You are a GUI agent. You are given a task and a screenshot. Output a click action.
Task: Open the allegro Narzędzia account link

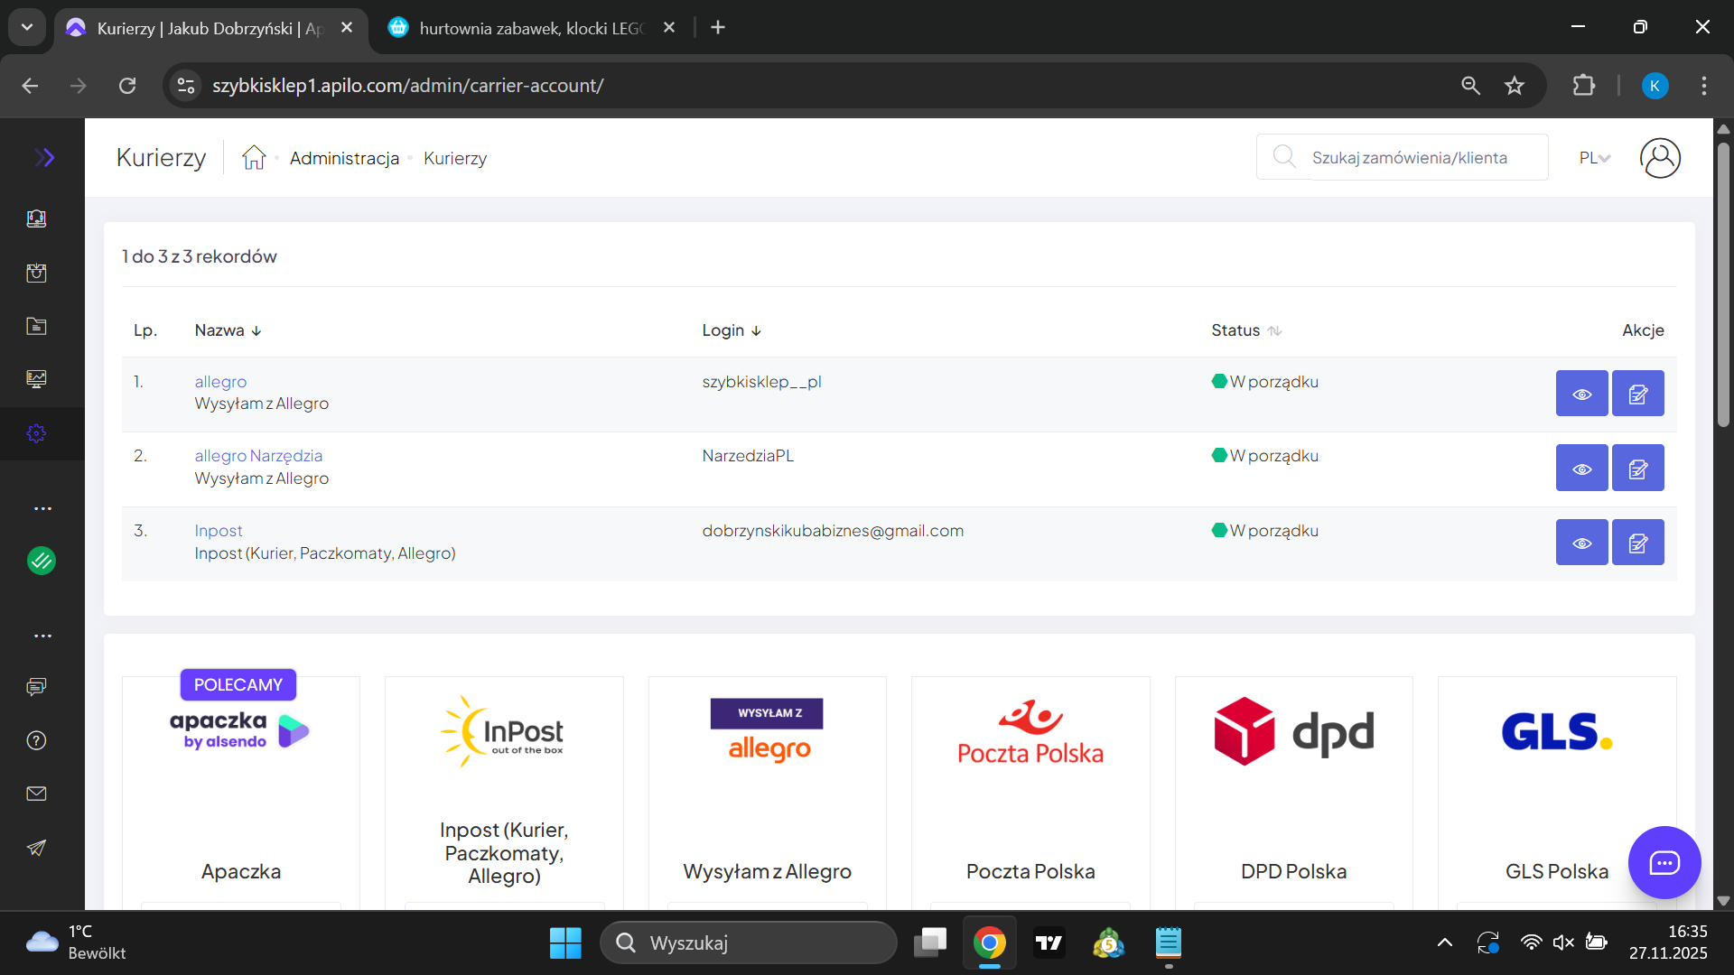click(258, 456)
